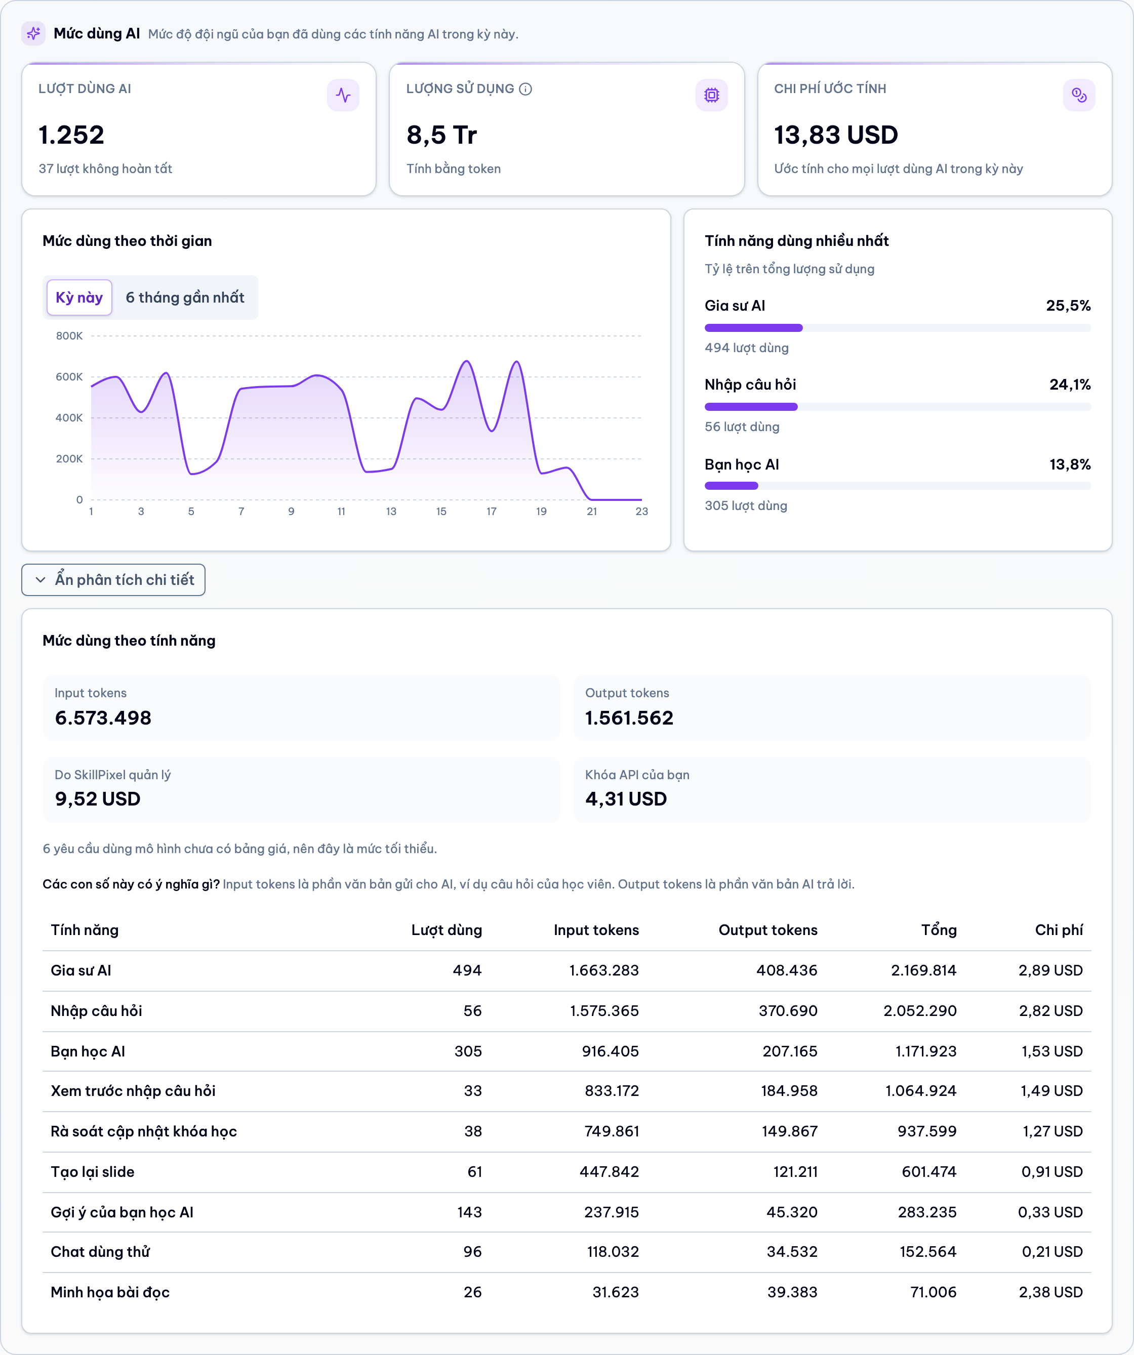This screenshot has width=1134, height=1355.
Task: Click the Tính năng dùng nhiều nhất heading
Action: pos(796,241)
